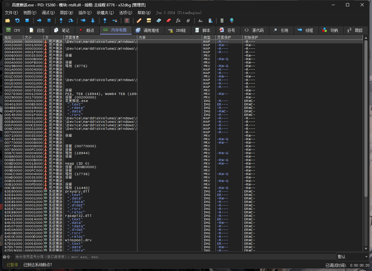The height and width of the screenshot is (271, 372).
Task: Sort by the 类型 column header
Action: 209,37
